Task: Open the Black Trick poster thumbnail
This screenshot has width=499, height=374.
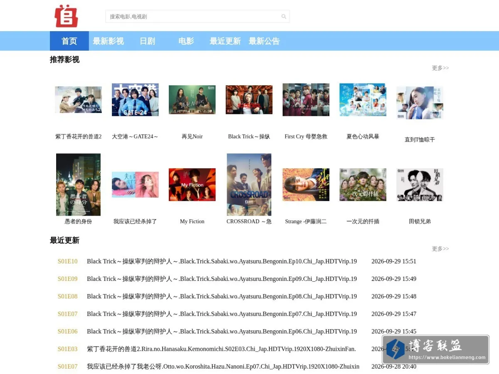Action: pyautogui.click(x=249, y=100)
